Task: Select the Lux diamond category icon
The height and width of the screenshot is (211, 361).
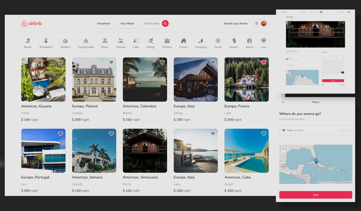Action: pyautogui.click(x=263, y=41)
